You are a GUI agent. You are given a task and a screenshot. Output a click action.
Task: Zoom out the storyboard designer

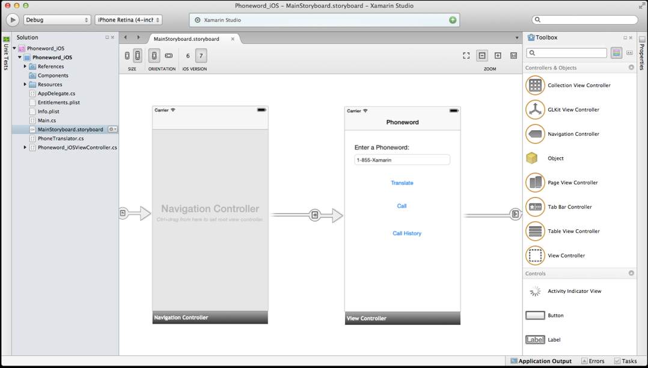click(x=482, y=56)
